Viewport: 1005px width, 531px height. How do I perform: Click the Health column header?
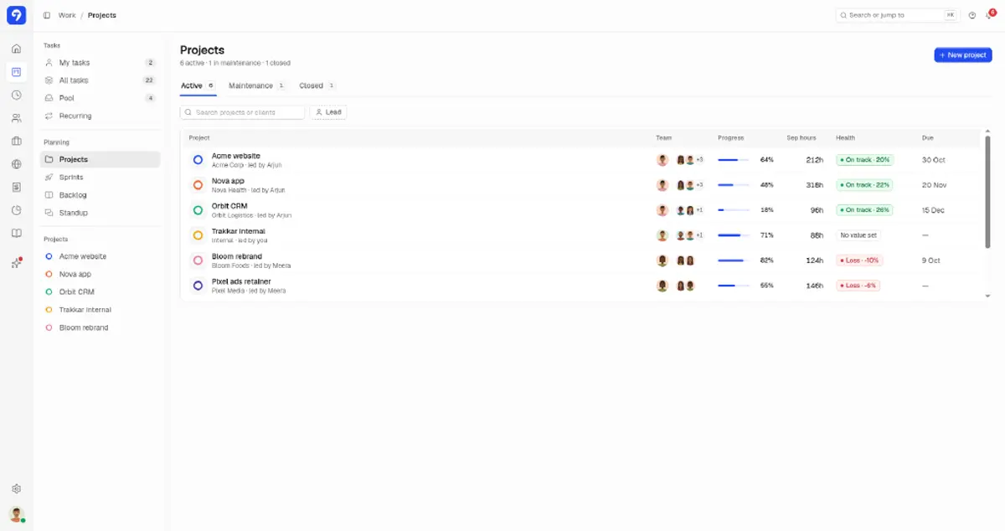[x=845, y=138]
